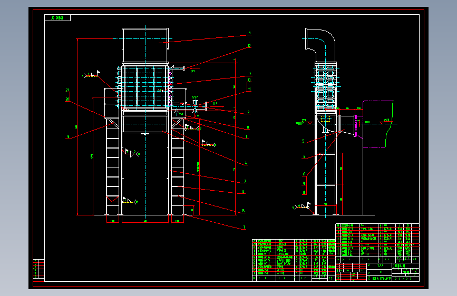Click callout number 19 on the side view
Image resolution: width=457 pixels, height=296 pixels.
pyautogui.click(x=304, y=192)
